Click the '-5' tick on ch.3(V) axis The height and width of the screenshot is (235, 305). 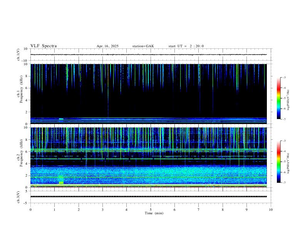(x=26, y=203)
